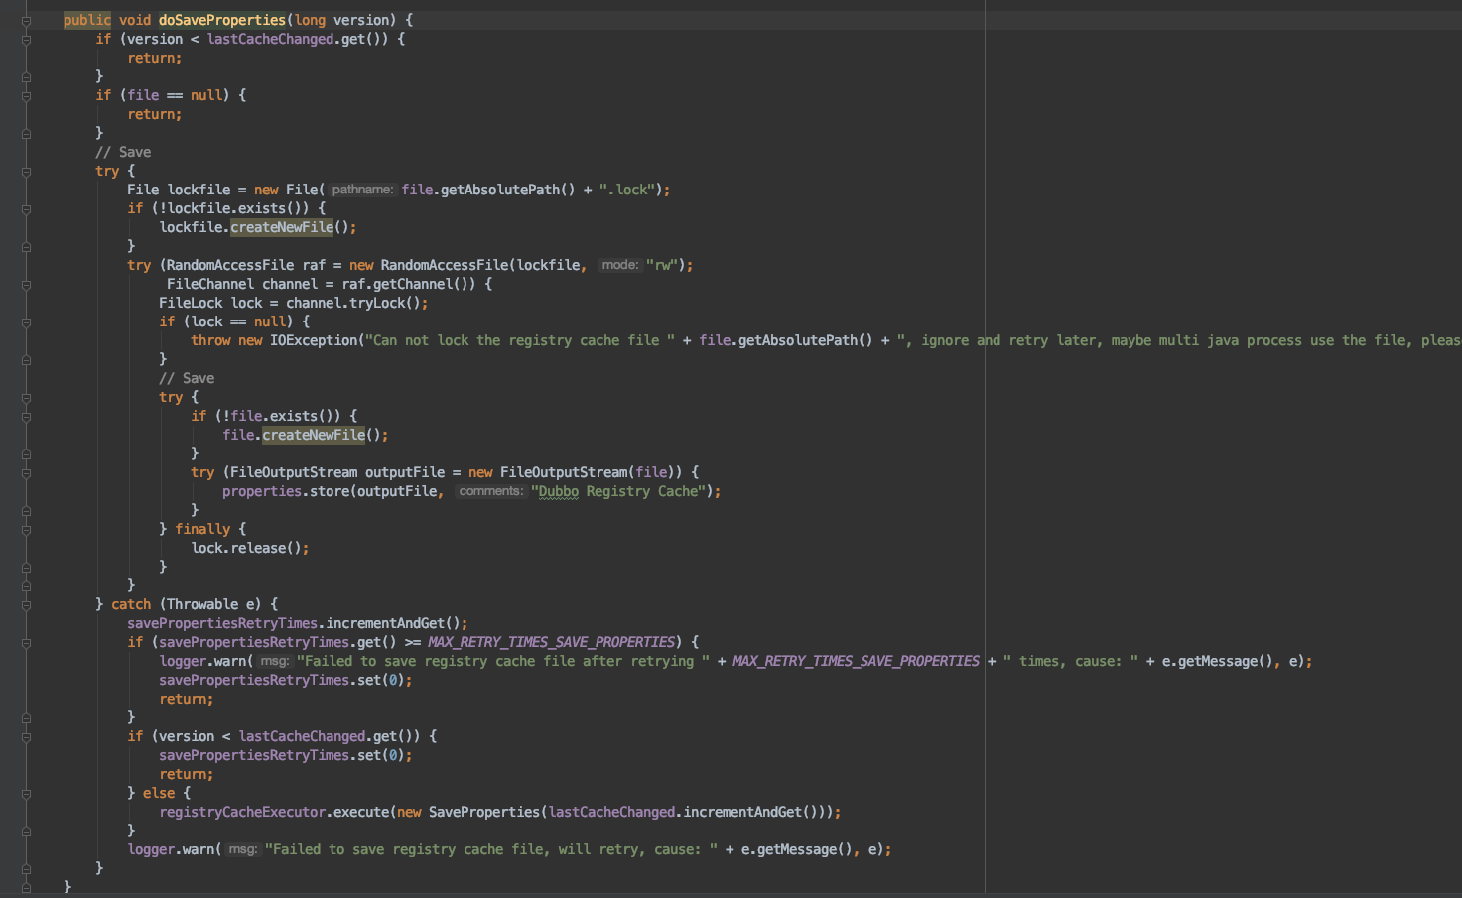Collapse the doSaveProperties method using gutter fold marker
1462x898 pixels.
point(26,21)
